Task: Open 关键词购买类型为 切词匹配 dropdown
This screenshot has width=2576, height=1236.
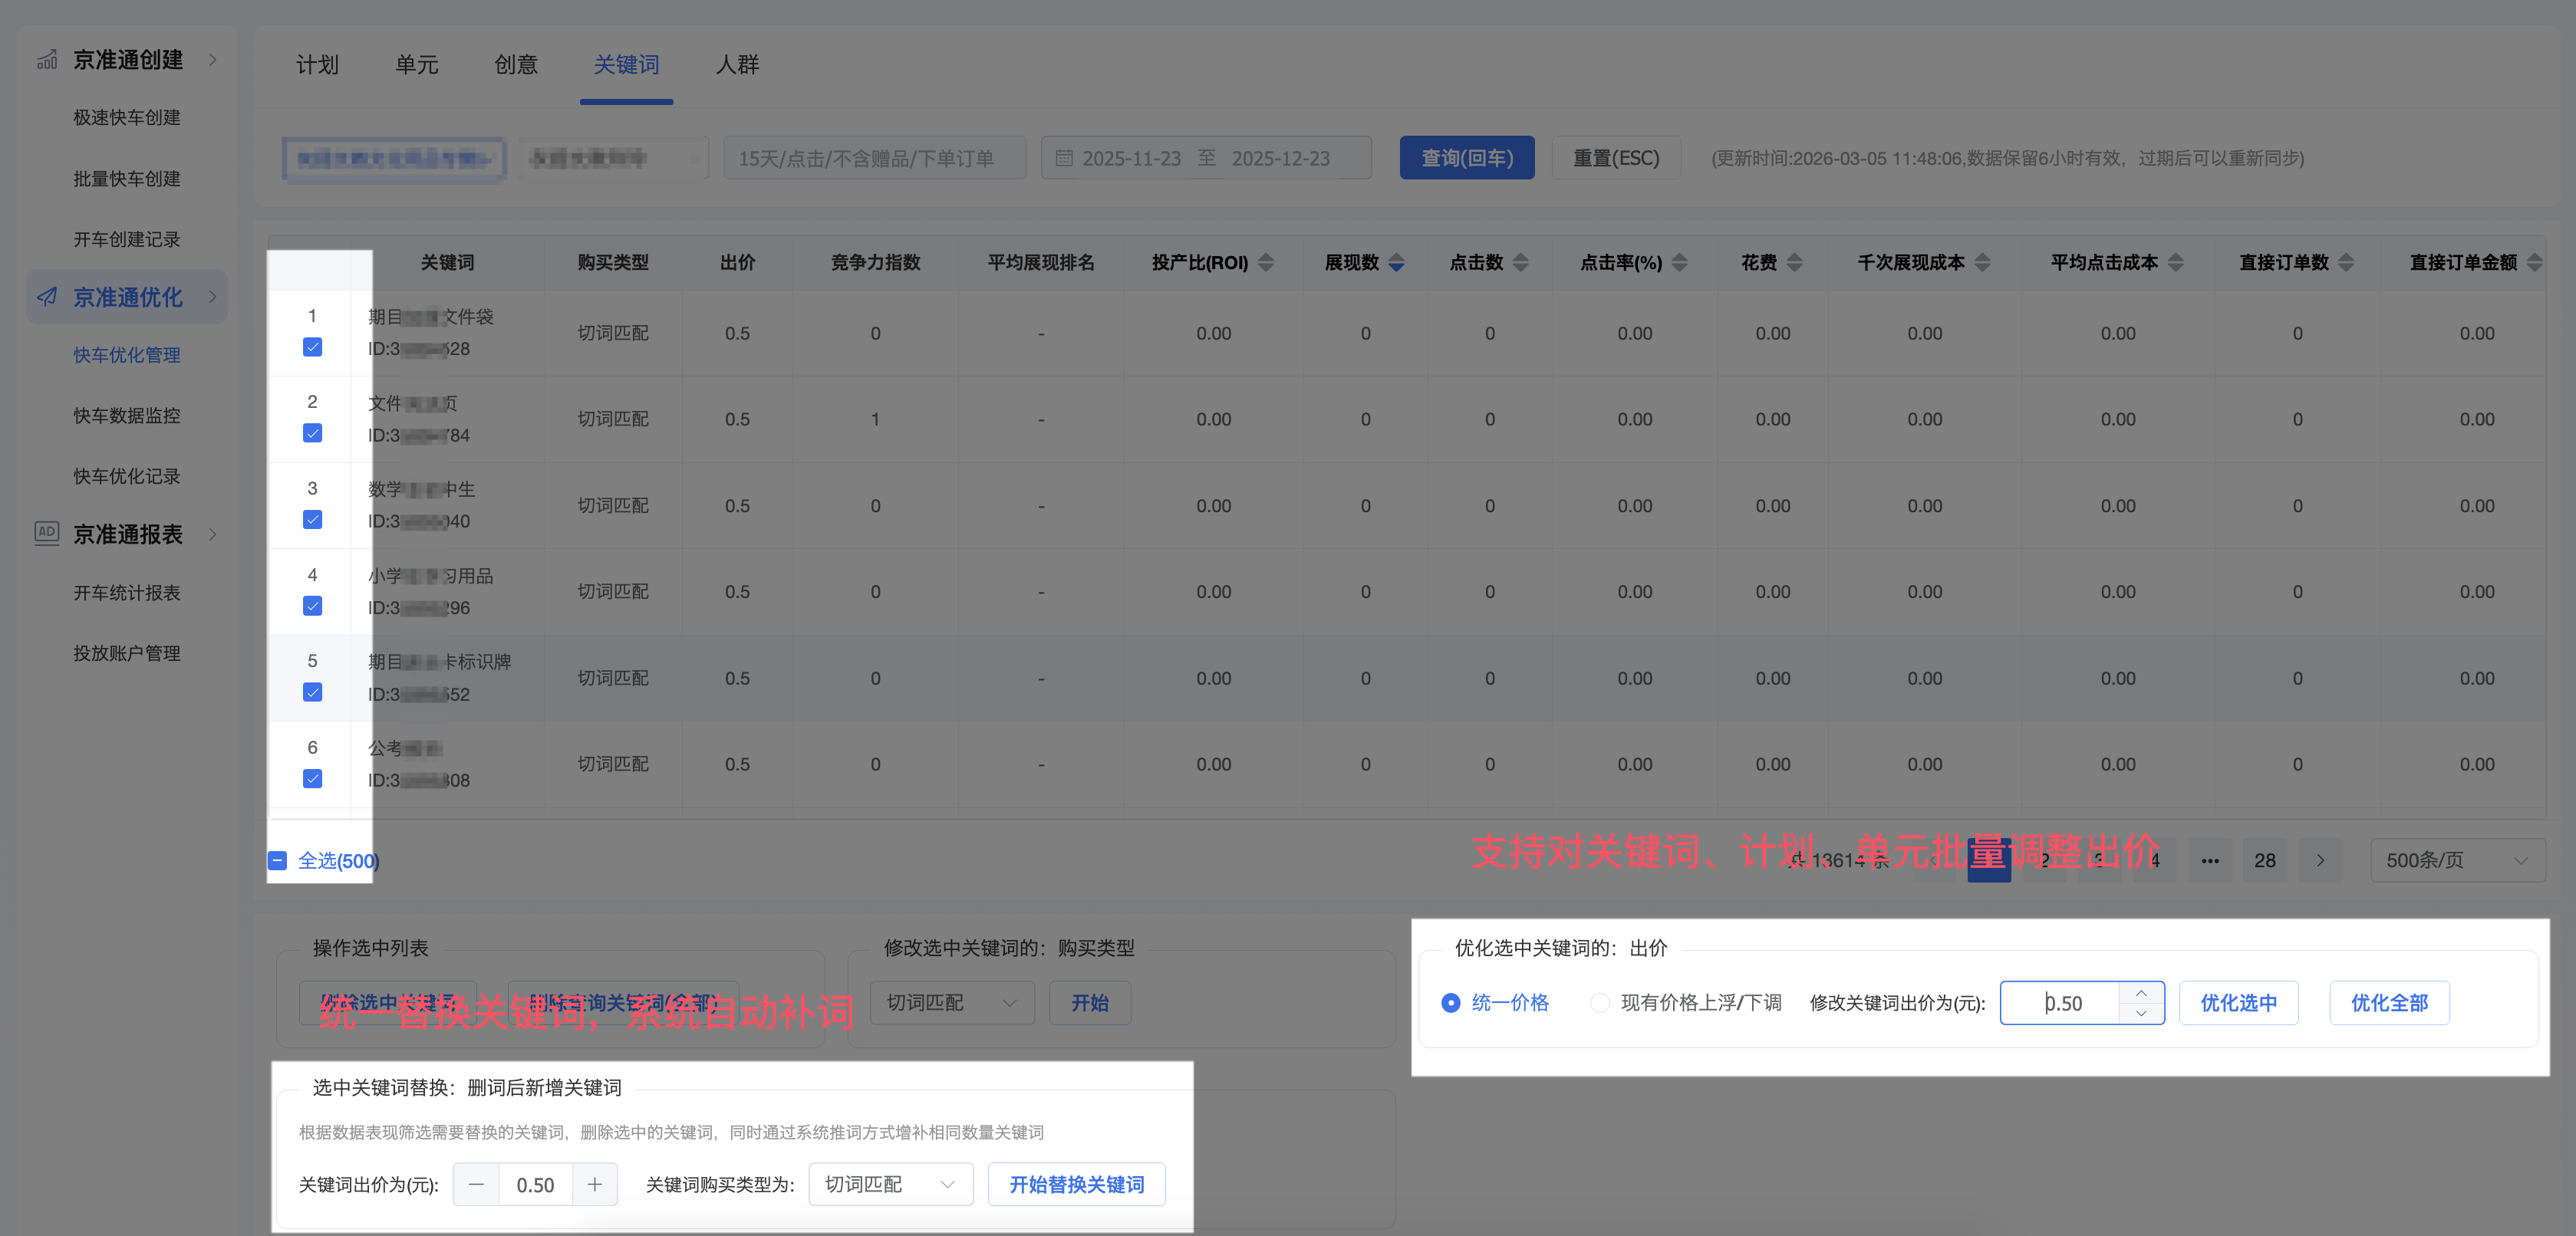Action: point(889,1184)
